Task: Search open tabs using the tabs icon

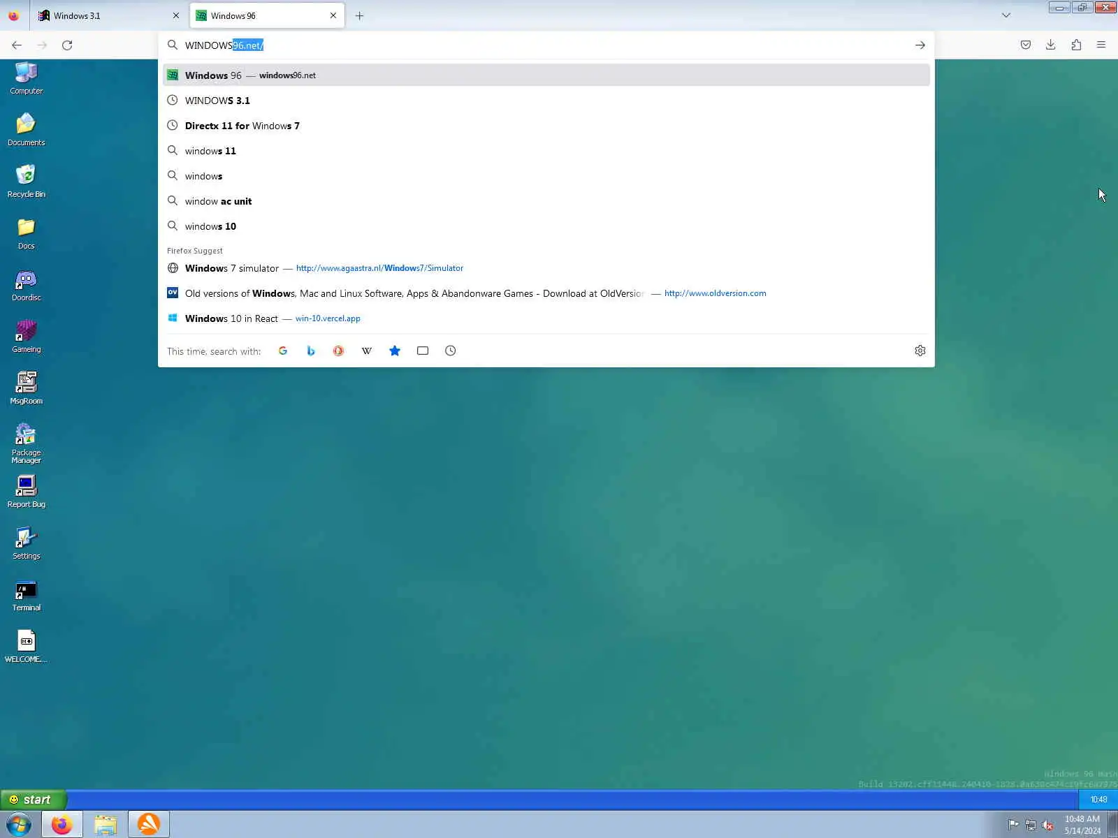Action: pyautogui.click(x=423, y=351)
